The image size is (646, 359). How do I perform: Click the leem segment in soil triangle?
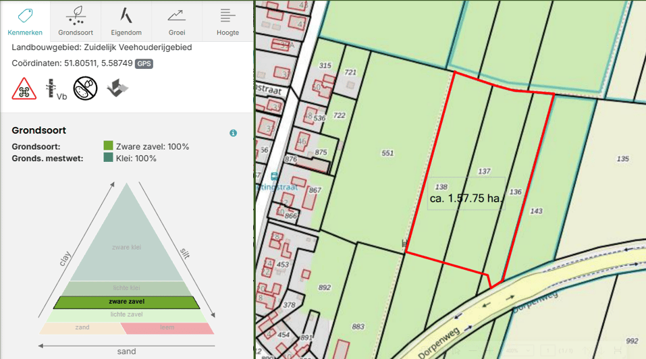pos(167,328)
